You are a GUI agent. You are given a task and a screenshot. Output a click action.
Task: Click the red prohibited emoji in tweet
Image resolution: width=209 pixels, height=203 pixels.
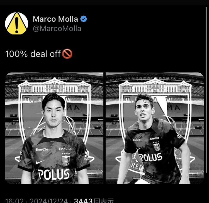click(x=67, y=54)
